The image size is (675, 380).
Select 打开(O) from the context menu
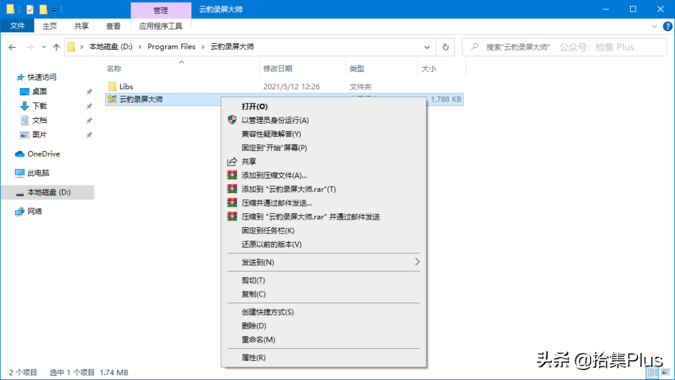point(324,106)
